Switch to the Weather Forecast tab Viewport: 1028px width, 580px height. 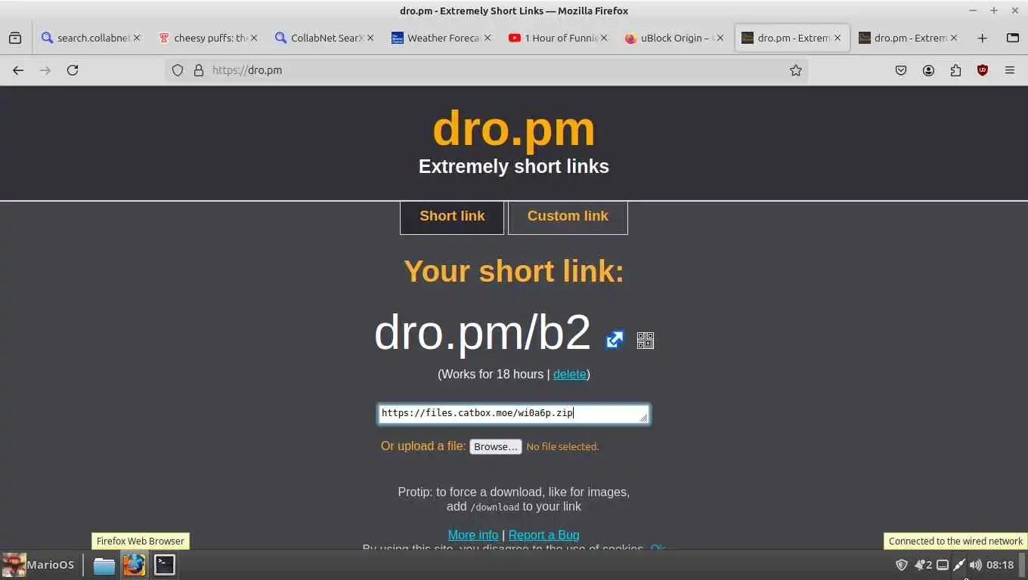[441, 38]
